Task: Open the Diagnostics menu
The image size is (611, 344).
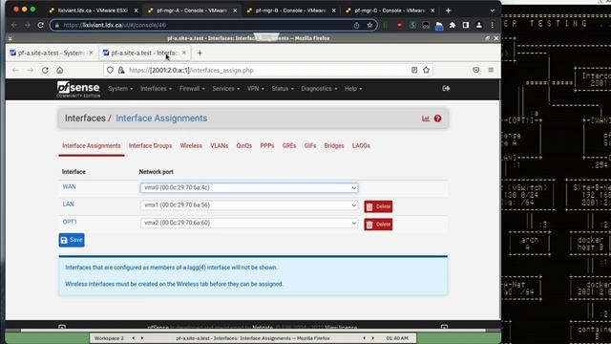Action: (319, 89)
